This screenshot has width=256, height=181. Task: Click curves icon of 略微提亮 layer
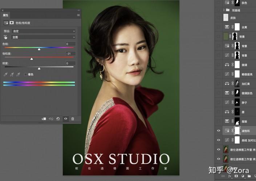227,74
